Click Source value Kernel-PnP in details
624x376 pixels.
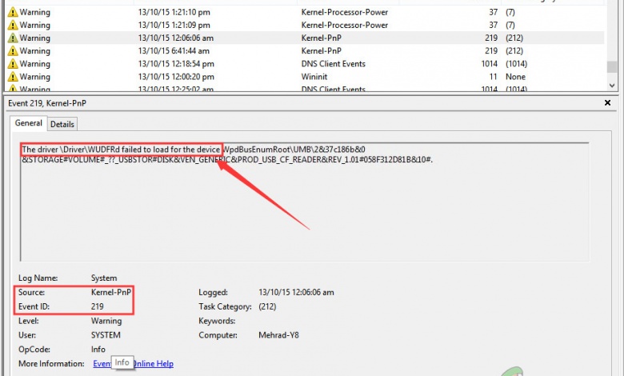[x=111, y=292]
